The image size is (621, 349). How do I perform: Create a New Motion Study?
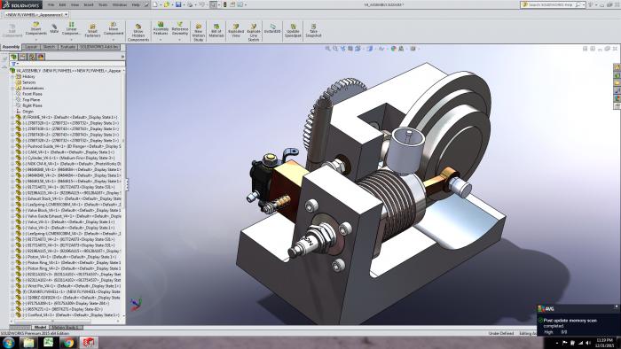tap(199, 32)
